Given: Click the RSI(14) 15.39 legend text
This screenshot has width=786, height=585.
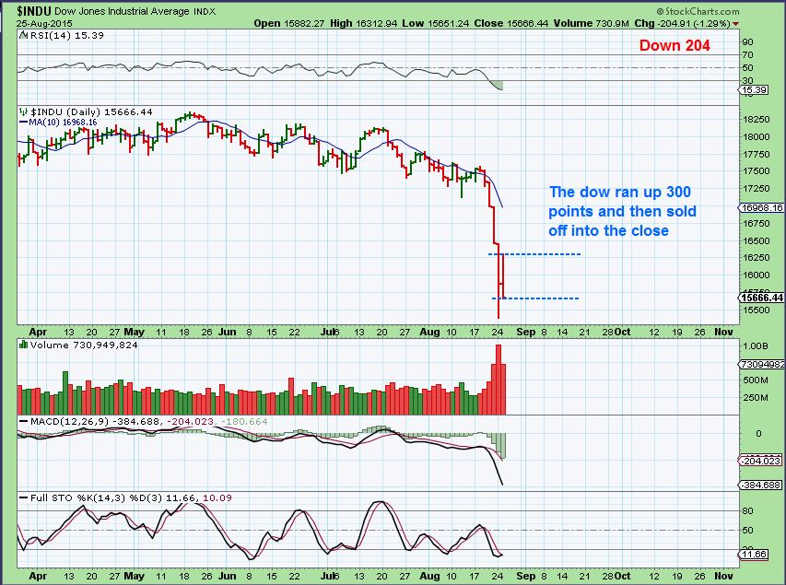Looking at the screenshot, I should tap(67, 36).
